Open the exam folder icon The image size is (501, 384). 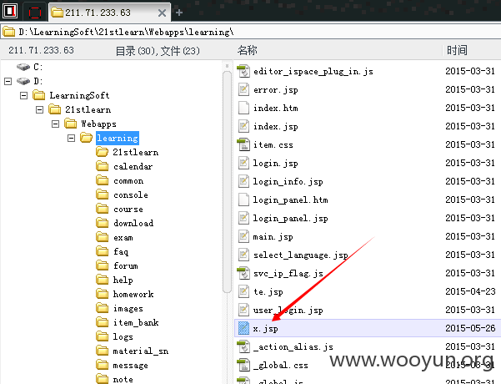[103, 237]
